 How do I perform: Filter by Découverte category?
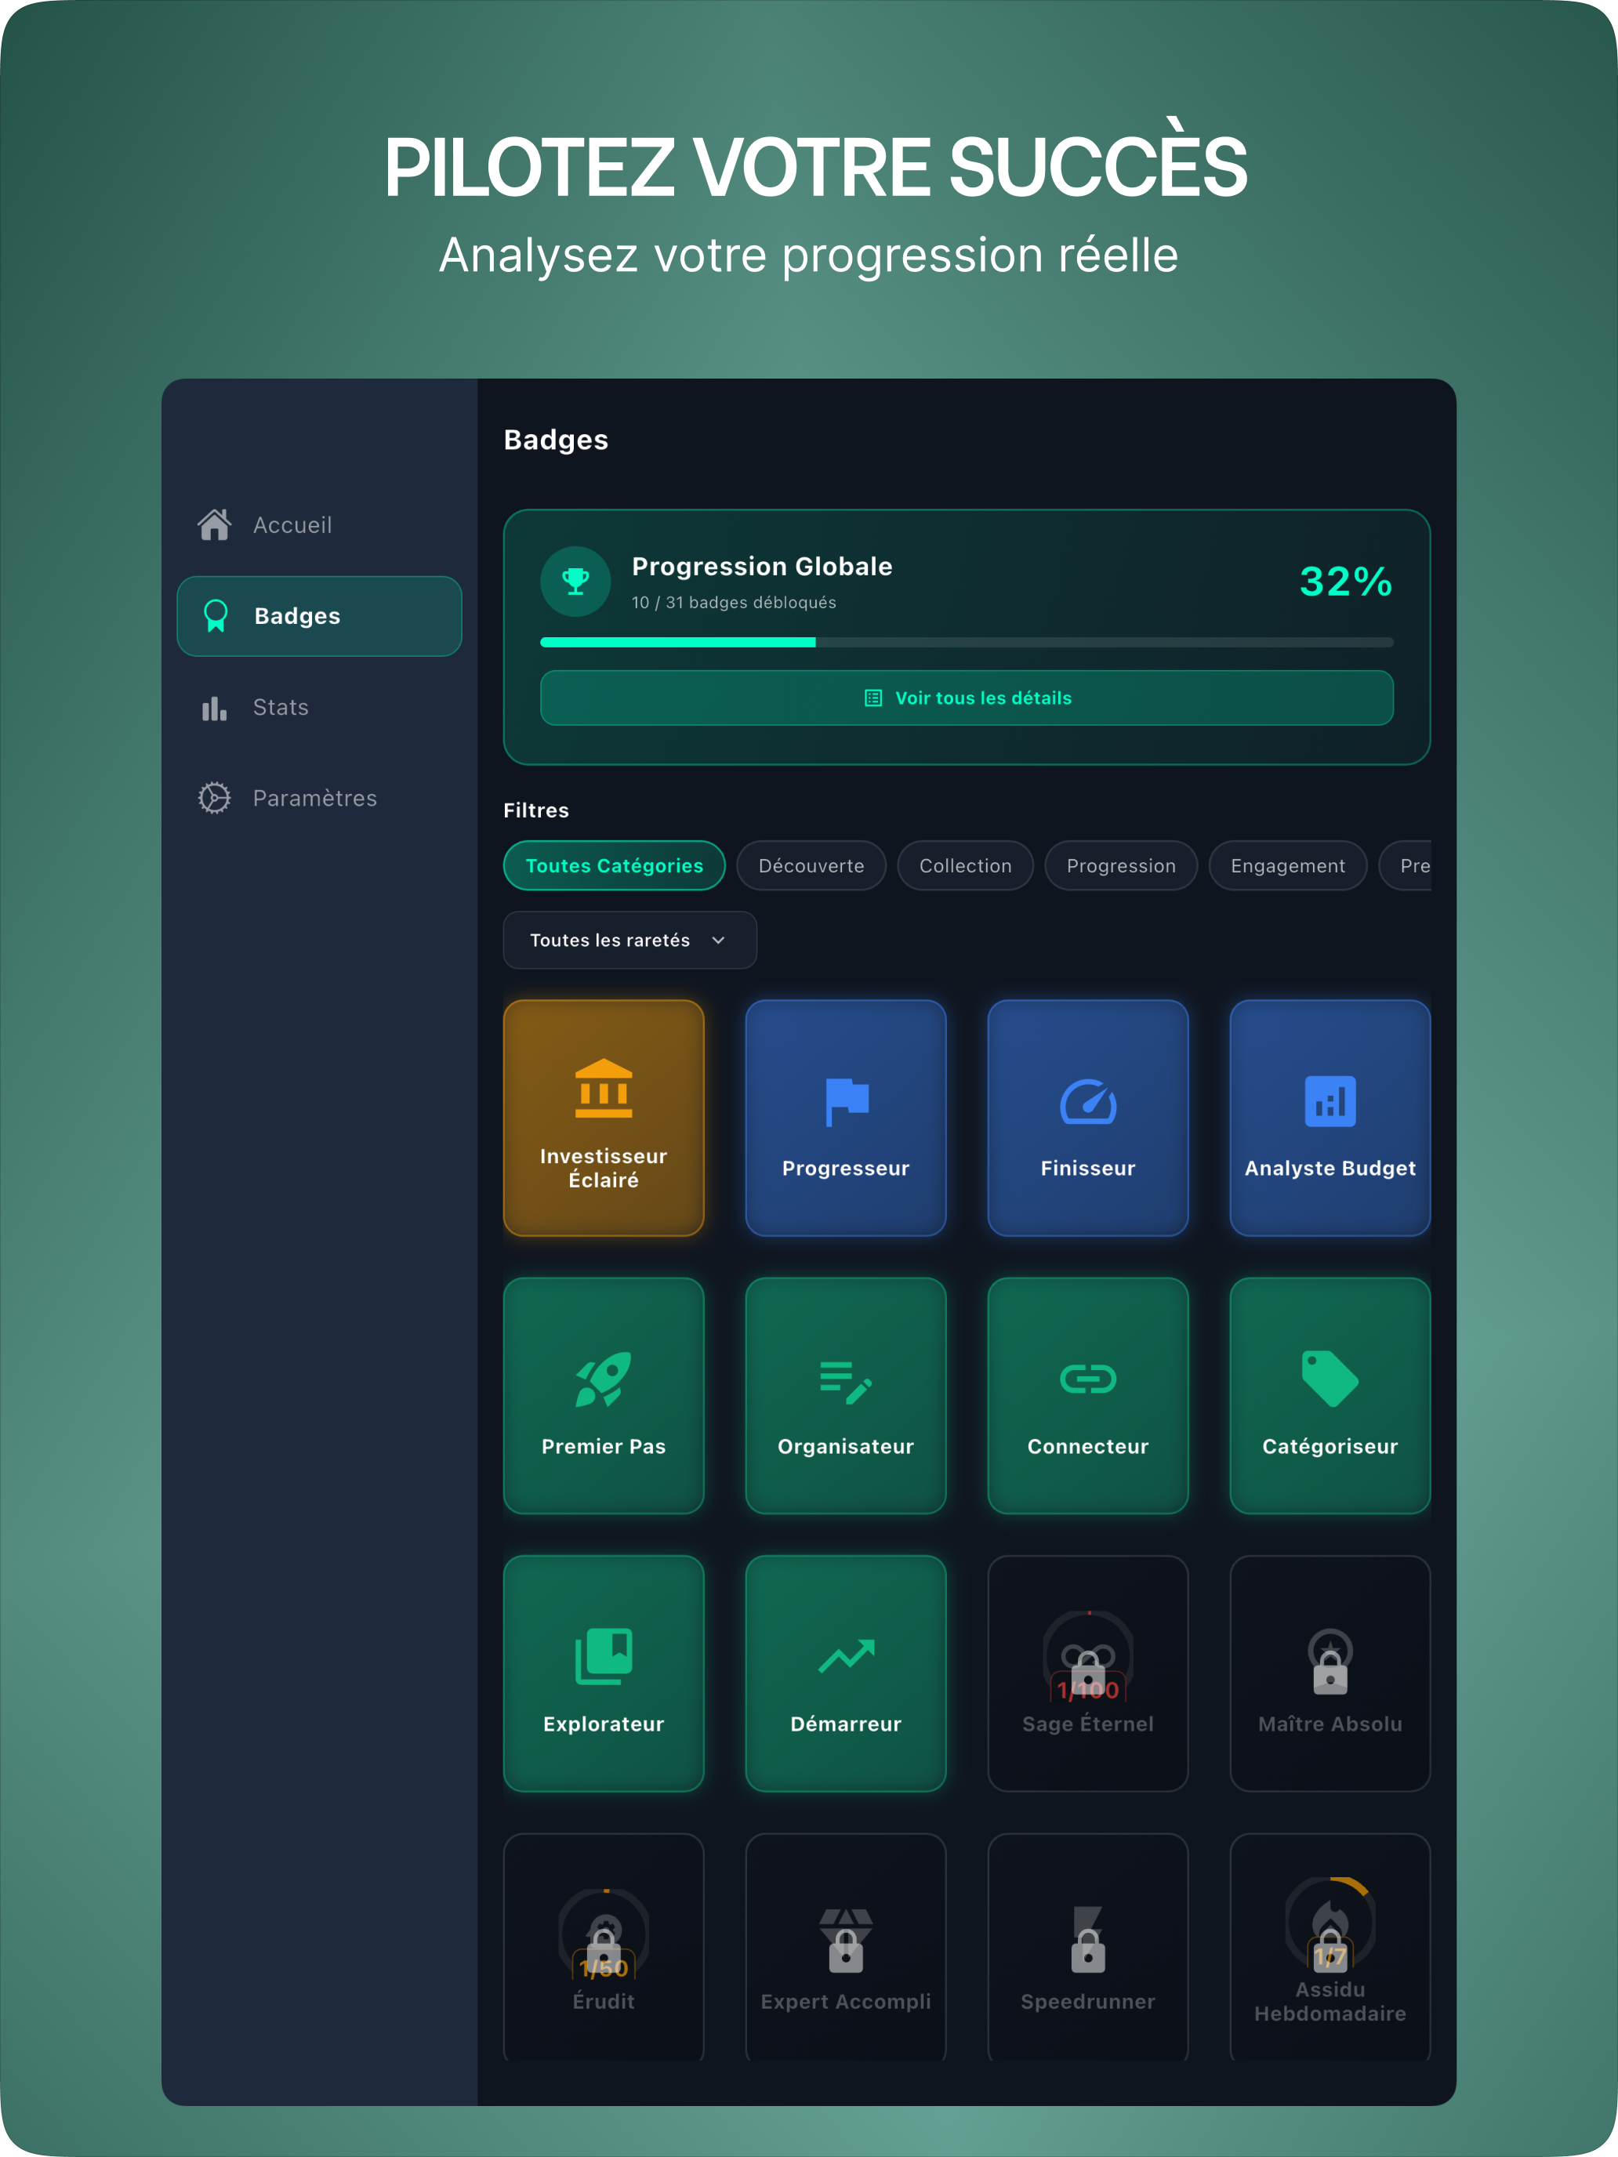[811, 866]
